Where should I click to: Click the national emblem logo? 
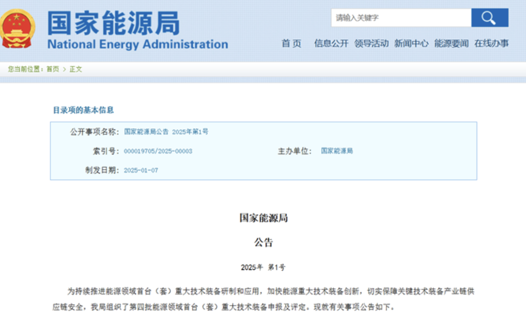[17, 29]
